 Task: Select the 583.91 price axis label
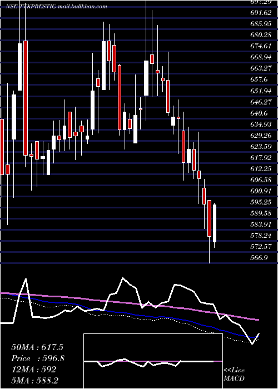click(261, 225)
